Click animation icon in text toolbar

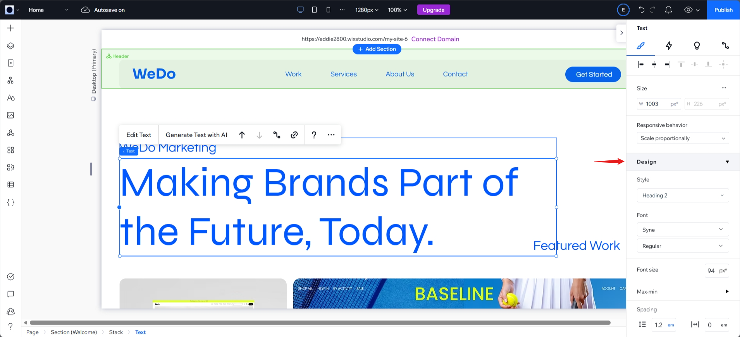tap(277, 135)
